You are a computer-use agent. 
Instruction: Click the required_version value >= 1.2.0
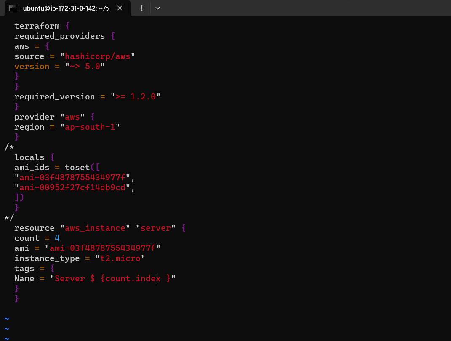tap(136, 96)
